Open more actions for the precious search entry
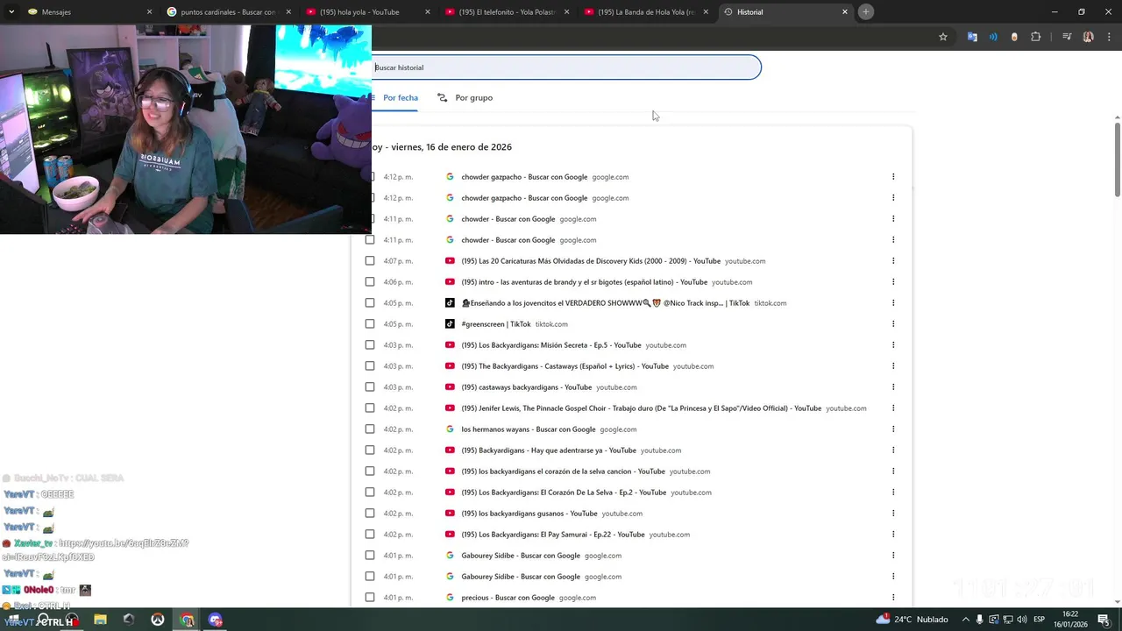1122x631 pixels. click(893, 598)
